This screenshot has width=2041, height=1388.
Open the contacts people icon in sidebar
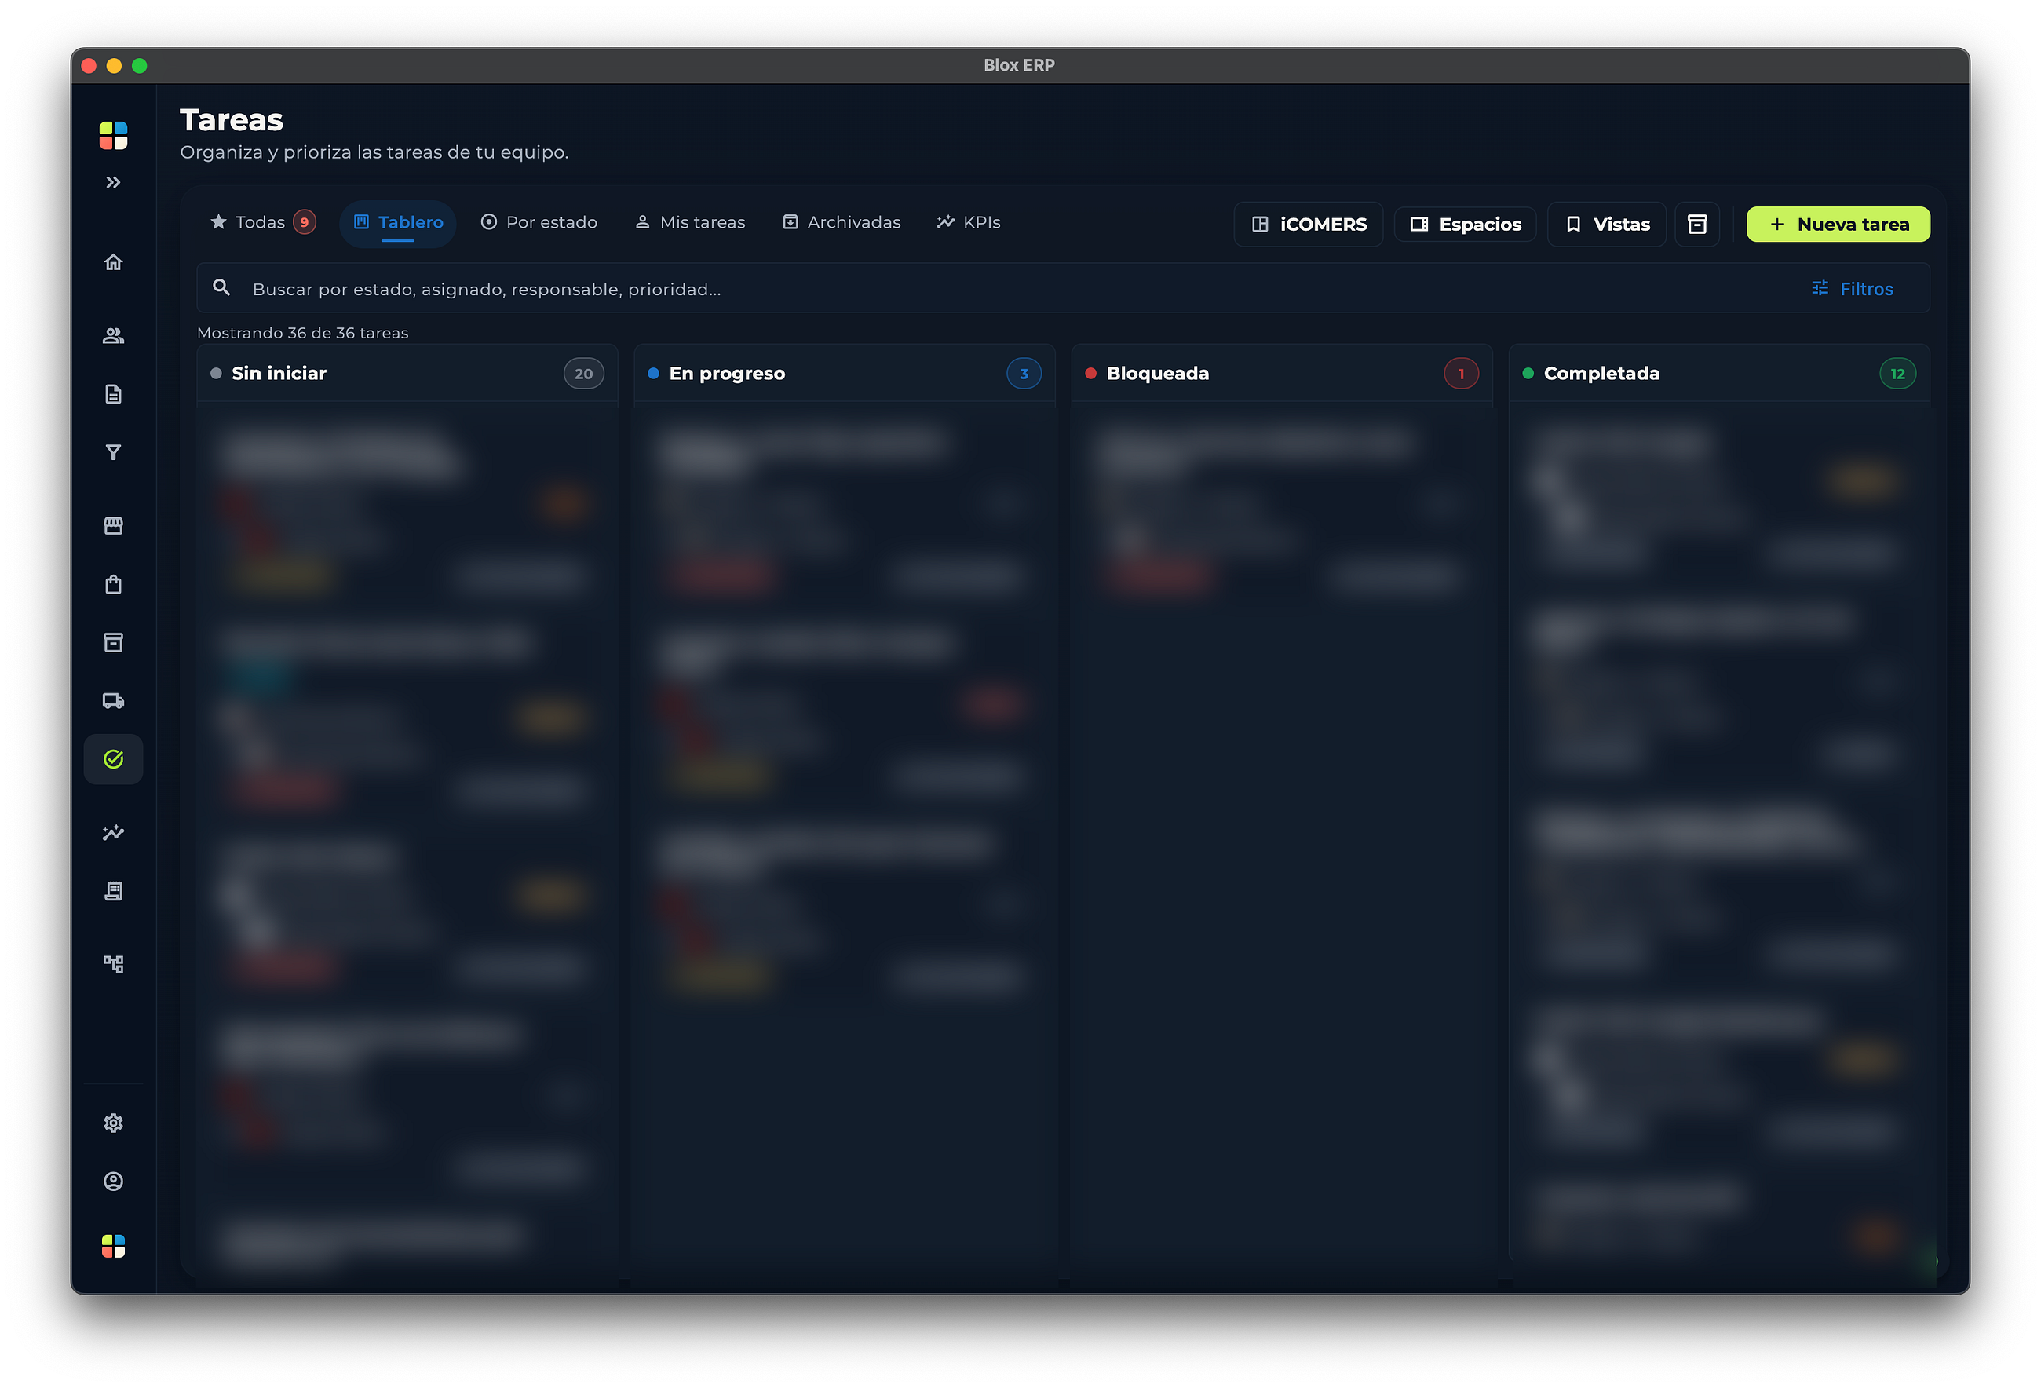tap(113, 335)
